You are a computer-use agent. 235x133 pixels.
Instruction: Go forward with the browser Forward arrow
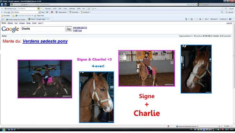tap(5, 4)
